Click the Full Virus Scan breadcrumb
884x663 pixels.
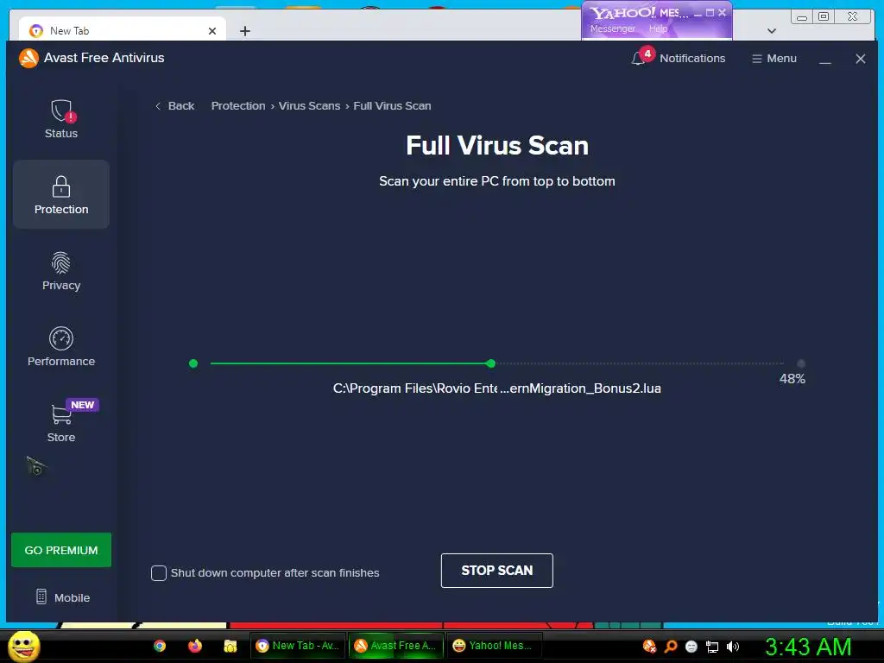(392, 106)
